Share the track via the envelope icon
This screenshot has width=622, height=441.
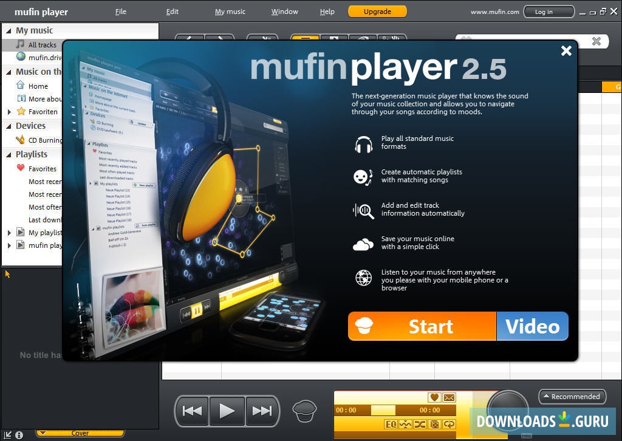tap(449, 397)
